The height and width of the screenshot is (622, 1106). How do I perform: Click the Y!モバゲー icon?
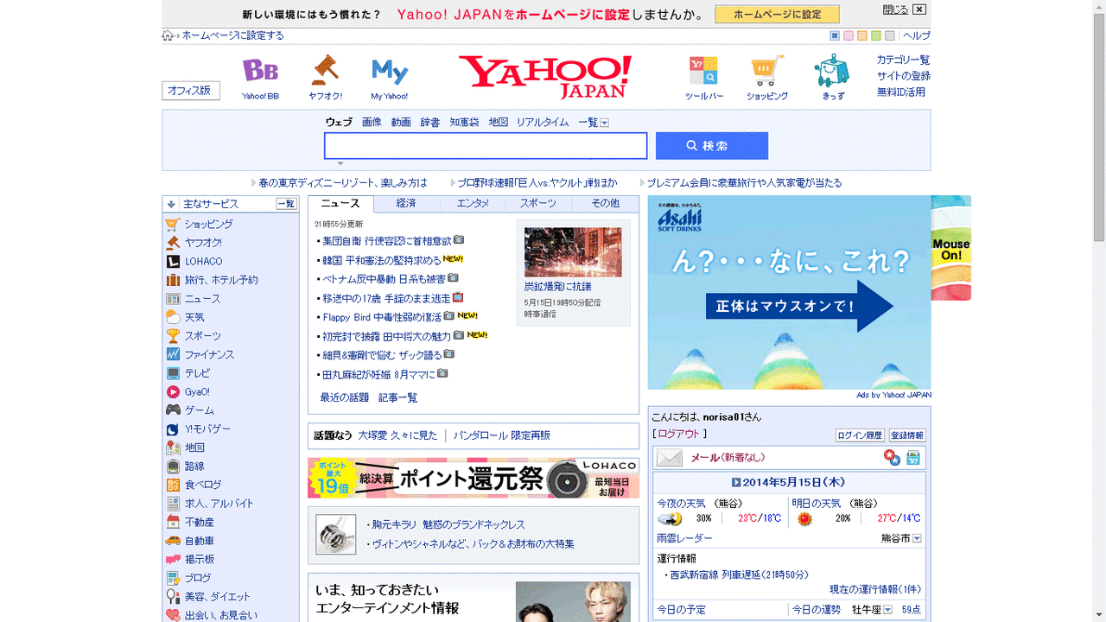[173, 429]
